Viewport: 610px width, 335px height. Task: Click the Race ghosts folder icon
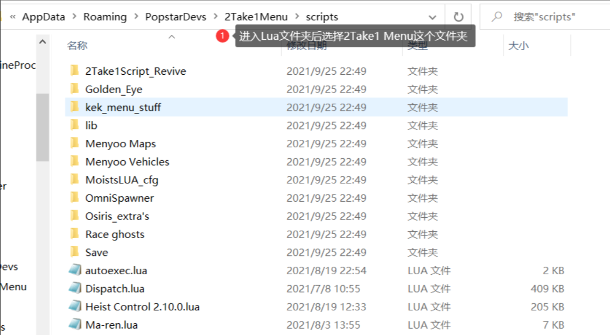coord(74,234)
